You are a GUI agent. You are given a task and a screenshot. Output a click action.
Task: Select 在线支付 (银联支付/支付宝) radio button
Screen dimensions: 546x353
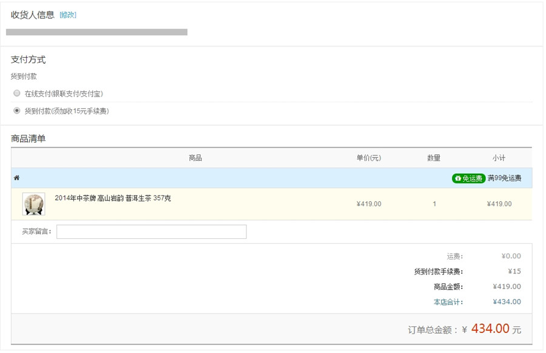[x=17, y=93]
